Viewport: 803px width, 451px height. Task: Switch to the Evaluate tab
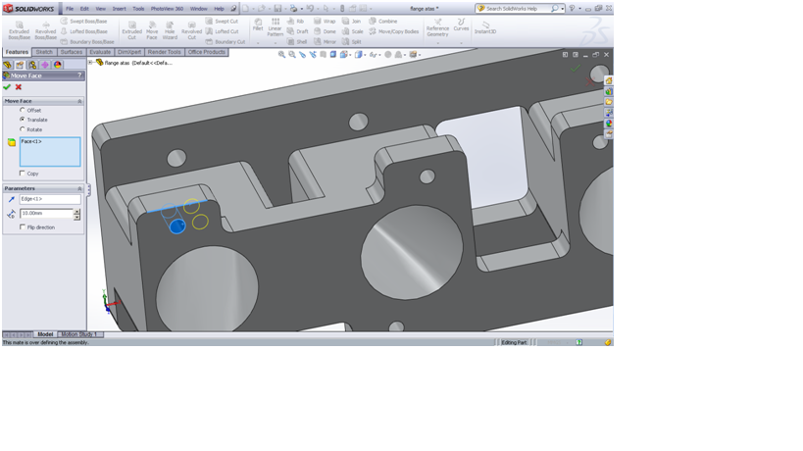pyautogui.click(x=100, y=52)
